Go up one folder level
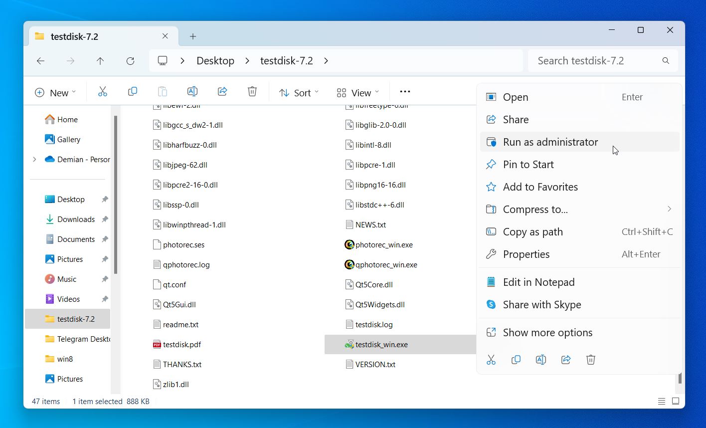This screenshot has height=428, width=706. (x=100, y=61)
